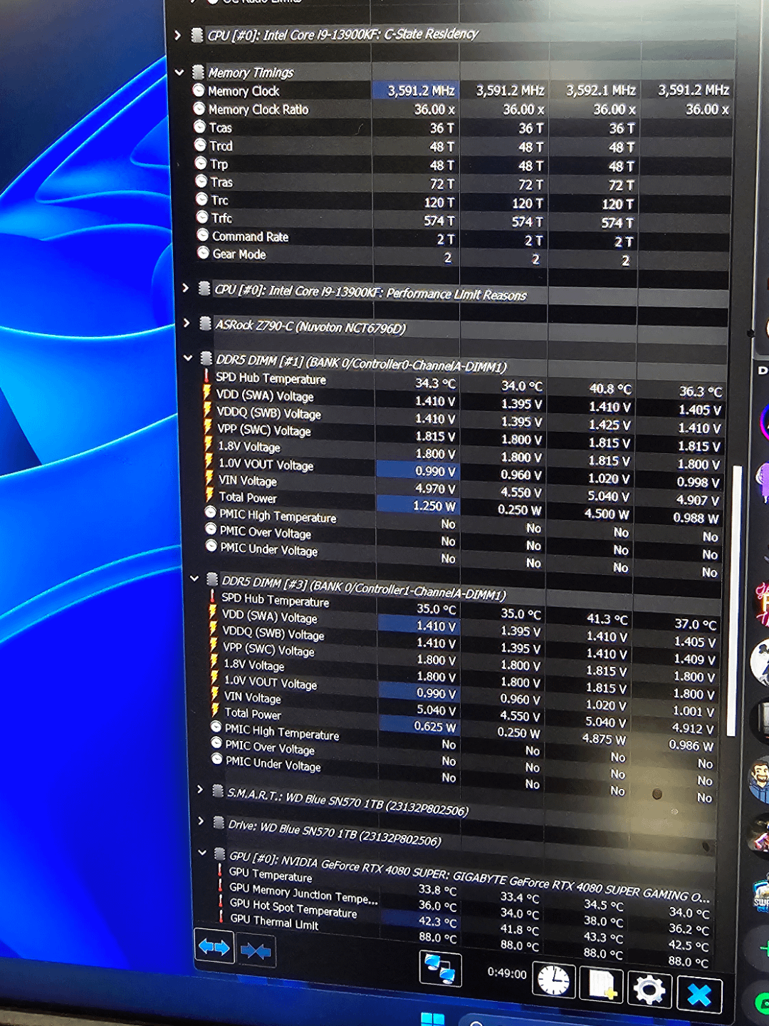Open sensor settings gear icon
Viewport: 769px width, 1026px height.
click(648, 990)
